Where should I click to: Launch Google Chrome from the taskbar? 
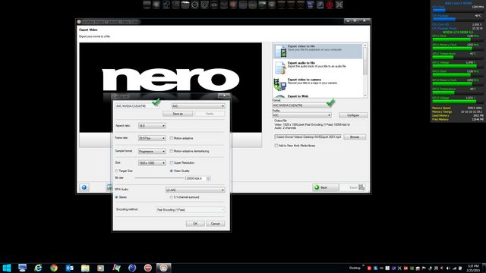click(54, 268)
